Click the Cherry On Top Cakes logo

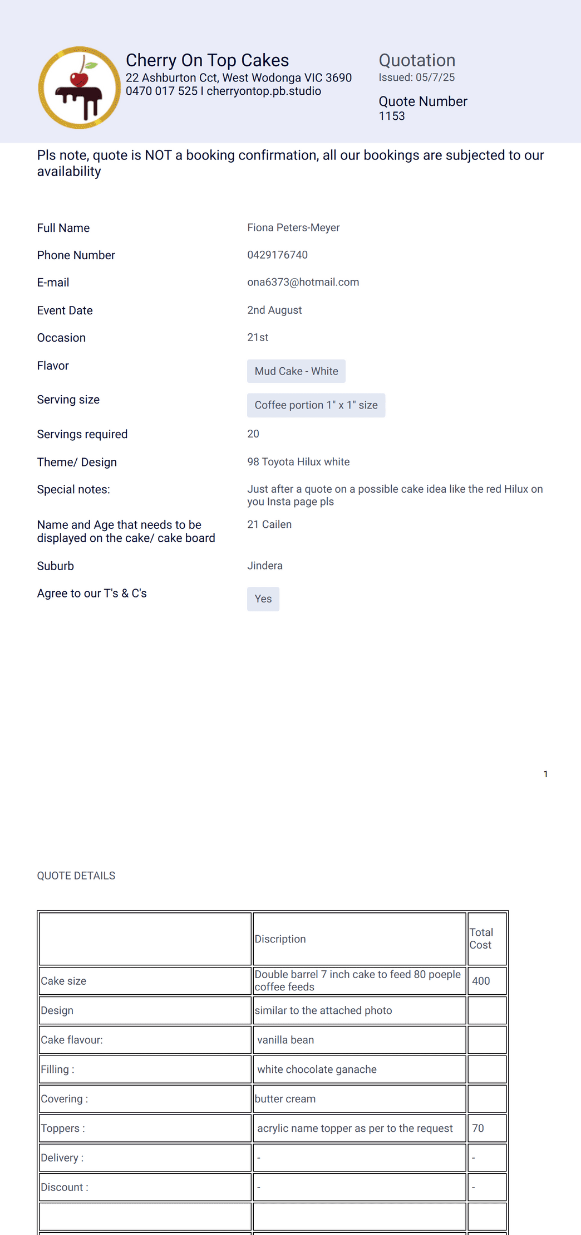[x=79, y=88]
